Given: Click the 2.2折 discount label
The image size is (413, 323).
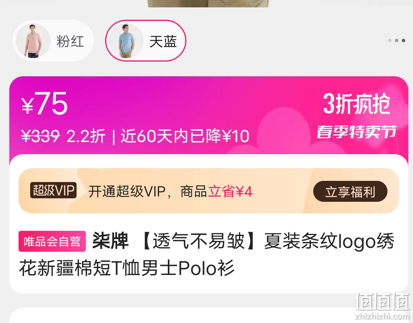Looking at the screenshot, I should pos(86,136).
